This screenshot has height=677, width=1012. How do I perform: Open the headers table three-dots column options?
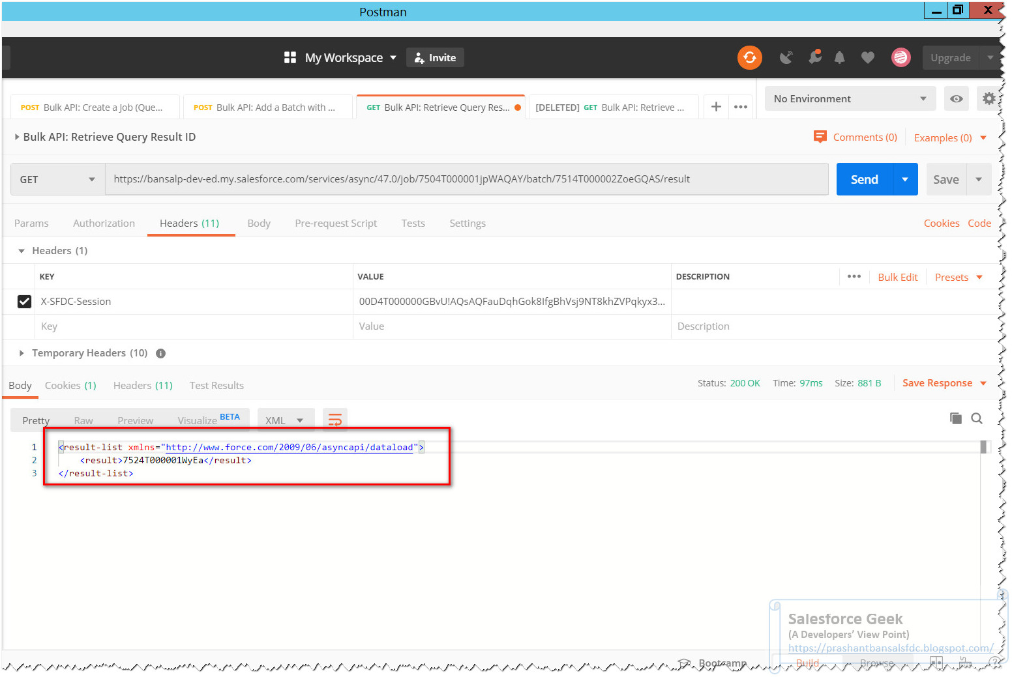(x=854, y=276)
